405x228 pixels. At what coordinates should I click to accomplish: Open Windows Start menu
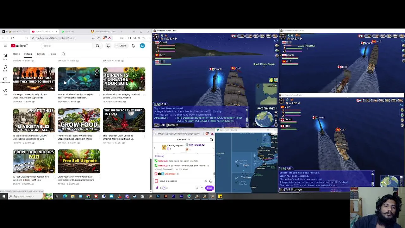[x=4, y=197]
